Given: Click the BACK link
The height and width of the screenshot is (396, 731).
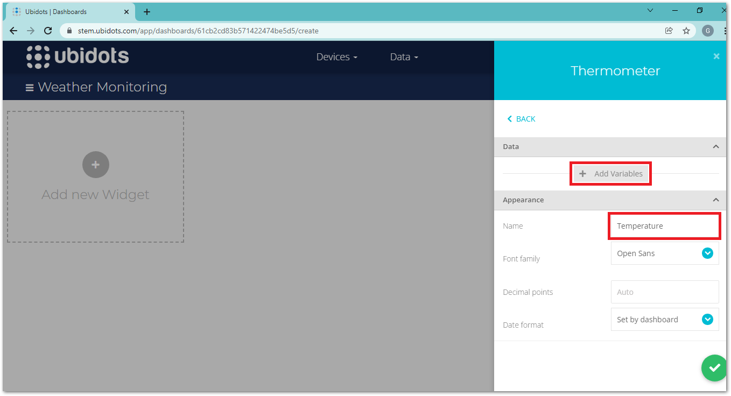Looking at the screenshot, I should click(521, 119).
